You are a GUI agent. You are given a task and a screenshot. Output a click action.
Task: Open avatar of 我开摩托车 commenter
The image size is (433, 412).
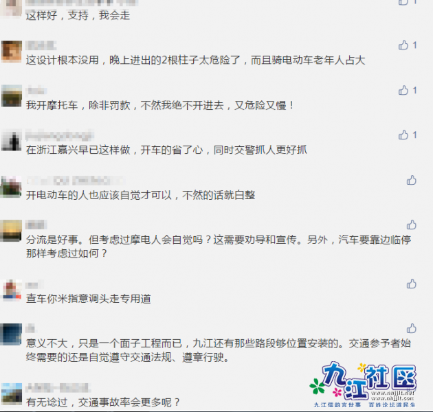pos(12,96)
